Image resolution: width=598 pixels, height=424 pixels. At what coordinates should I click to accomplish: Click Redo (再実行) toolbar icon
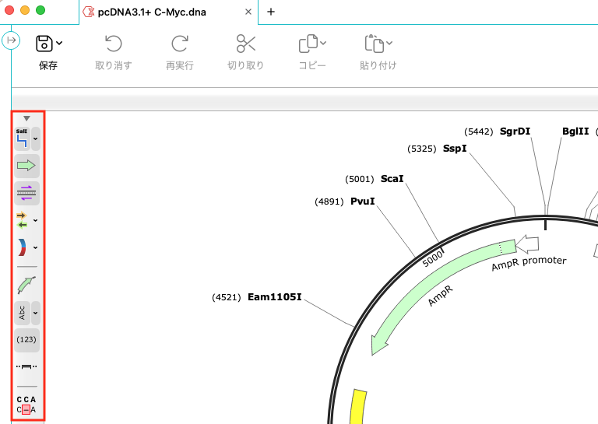pyautogui.click(x=180, y=44)
